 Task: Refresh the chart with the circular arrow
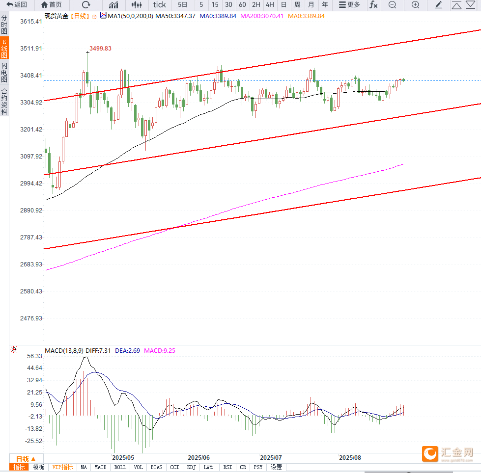[86, 4]
